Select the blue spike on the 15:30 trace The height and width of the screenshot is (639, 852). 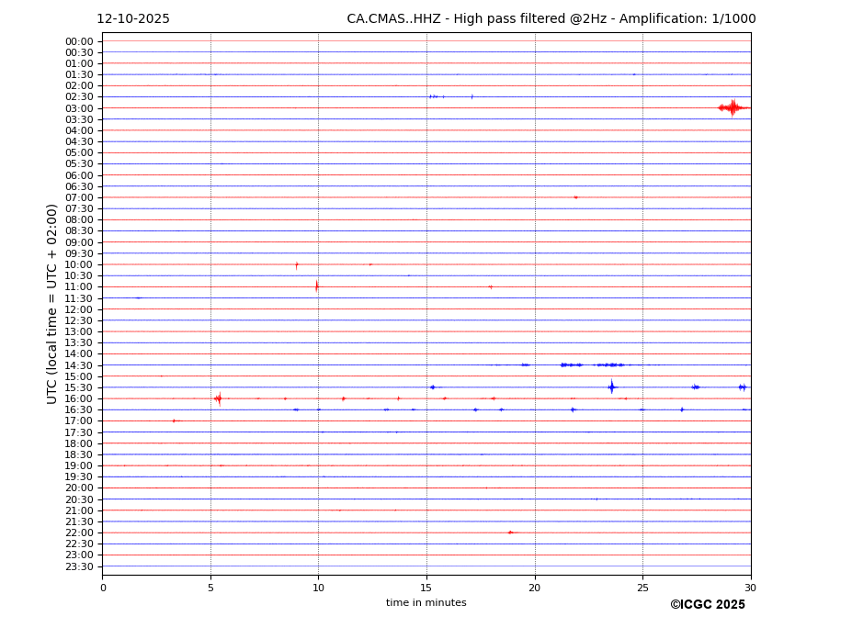pyautogui.click(x=611, y=387)
